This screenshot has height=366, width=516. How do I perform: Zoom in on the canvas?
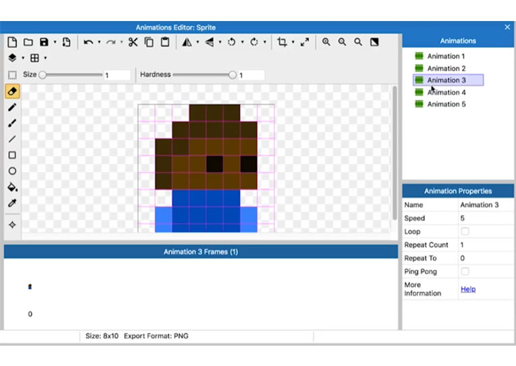point(326,42)
